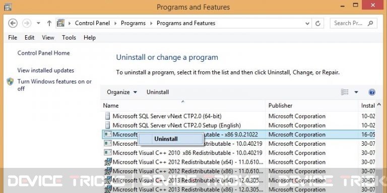Screen dimensions: 387x193
Task: Click SQL Server vNext CTP2.0 (64-bit) icon
Action: coord(107,116)
